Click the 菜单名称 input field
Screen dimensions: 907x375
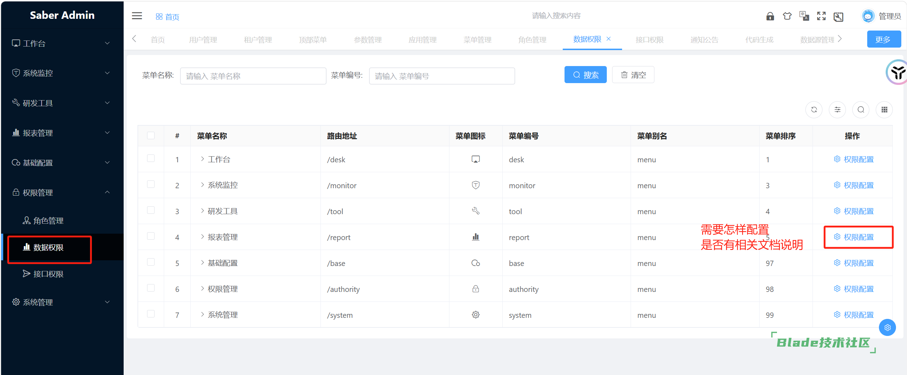pos(253,76)
